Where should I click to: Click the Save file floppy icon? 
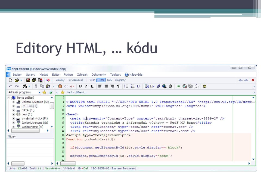click(x=28, y=80)
